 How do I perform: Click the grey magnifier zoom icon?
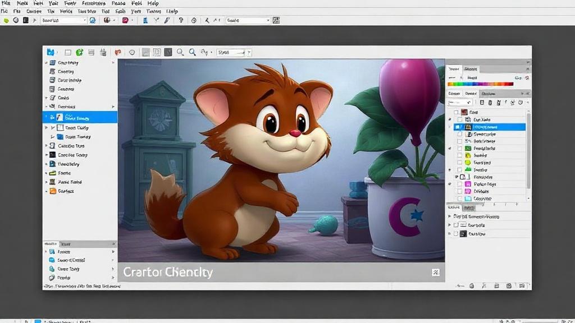[180, 52]
